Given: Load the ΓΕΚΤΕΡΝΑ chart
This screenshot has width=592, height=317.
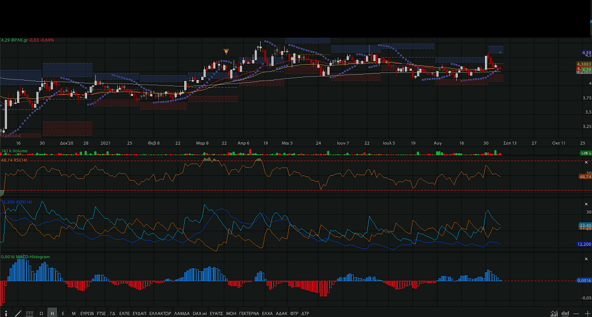Looking at the screenshot, I should click(x=249, y=313).
